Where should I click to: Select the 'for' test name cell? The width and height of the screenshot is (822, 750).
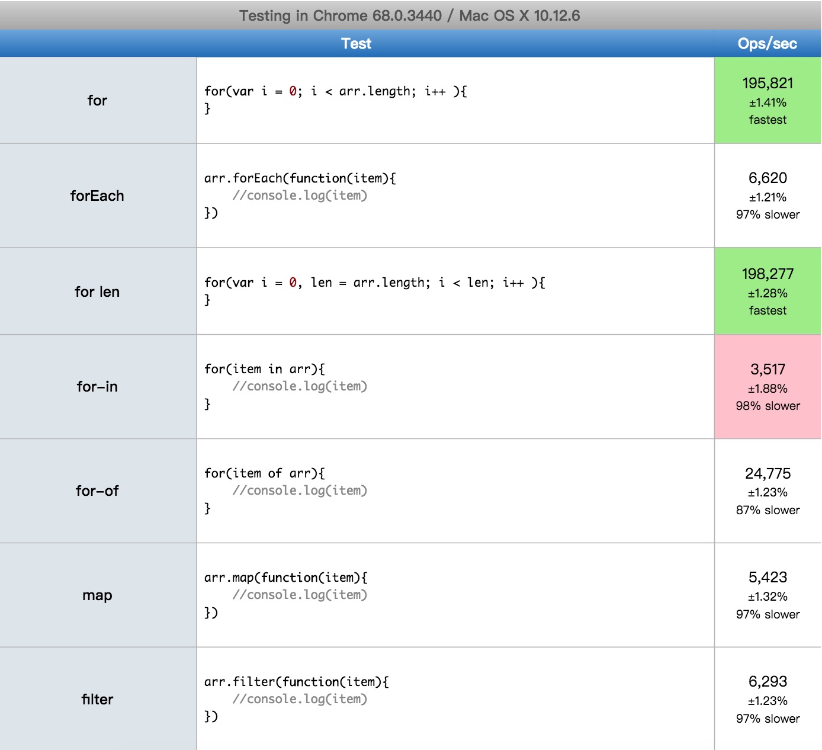coord(98,100)
